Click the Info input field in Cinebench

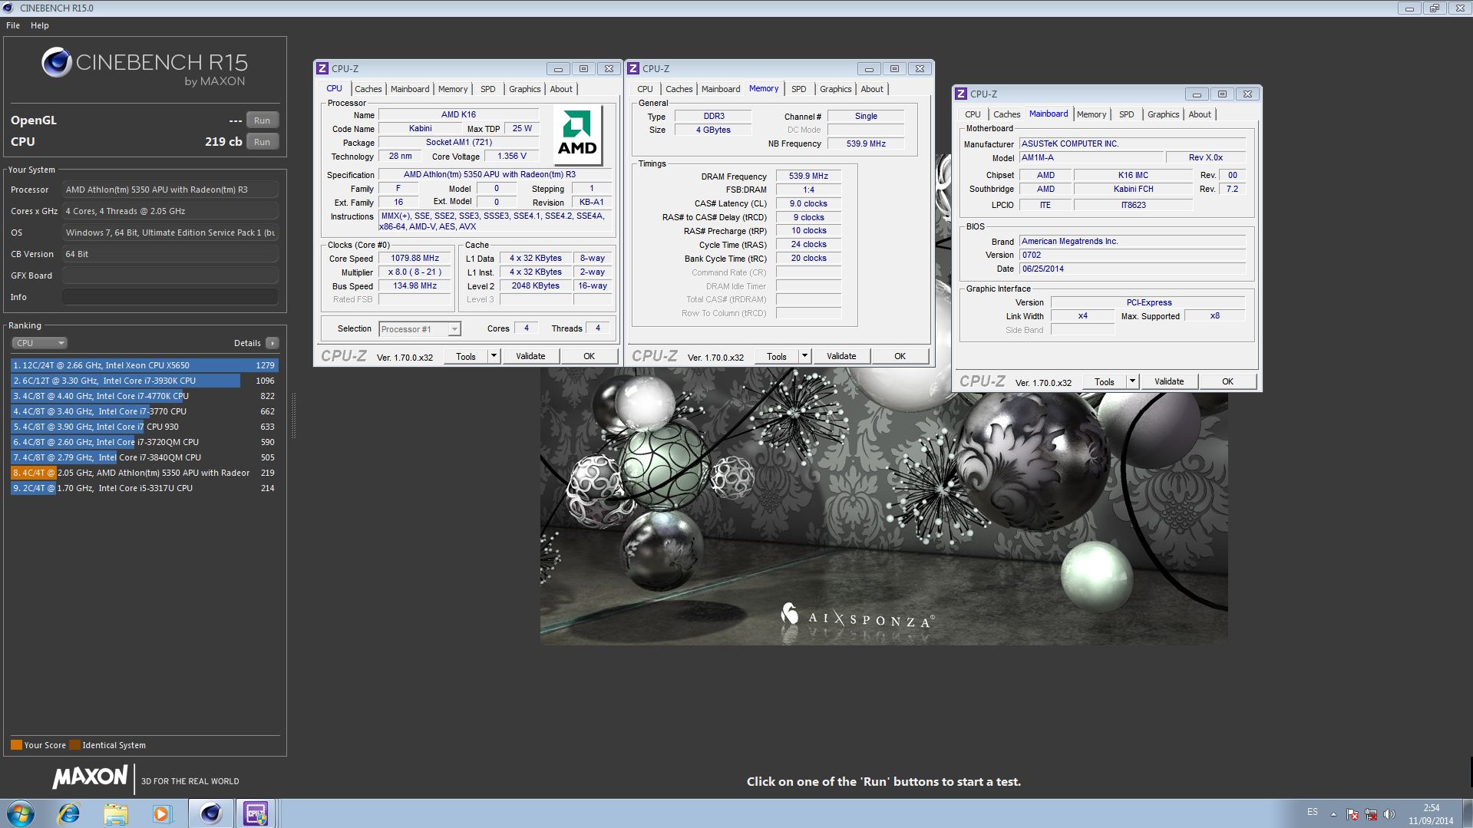(170, 297)
